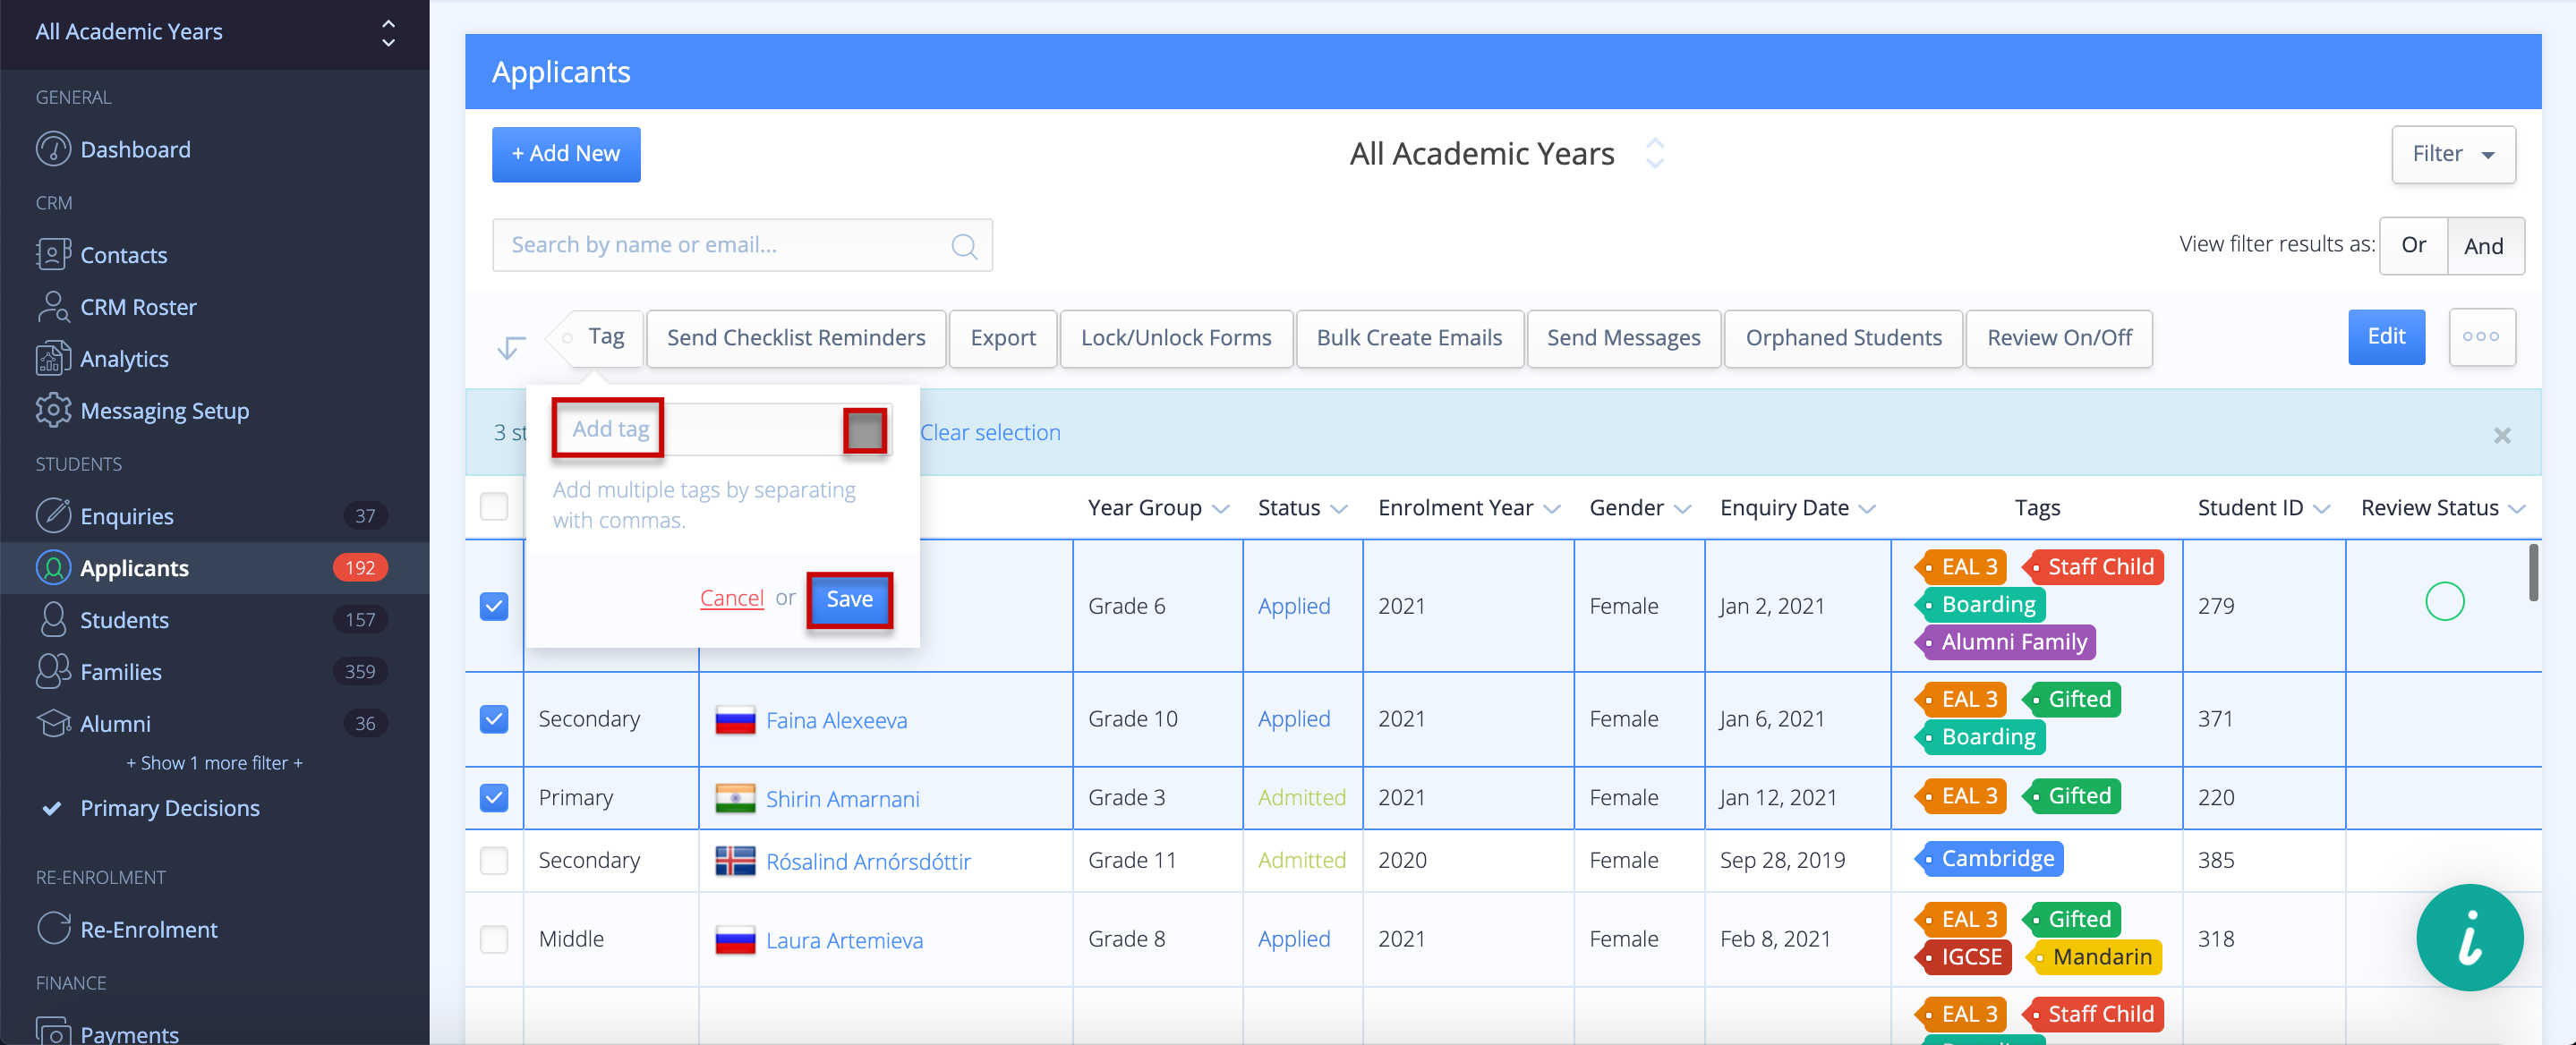Choose Bulk Create Emails action

tap(1409, 338)
